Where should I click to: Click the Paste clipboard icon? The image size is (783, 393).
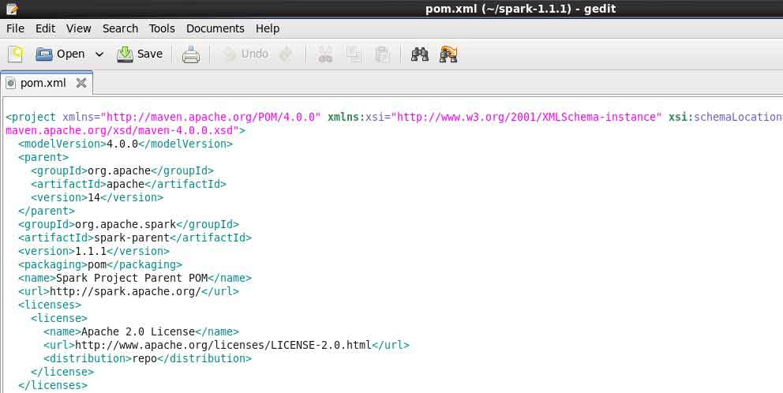pyautogui.click(x=382, y=54)
